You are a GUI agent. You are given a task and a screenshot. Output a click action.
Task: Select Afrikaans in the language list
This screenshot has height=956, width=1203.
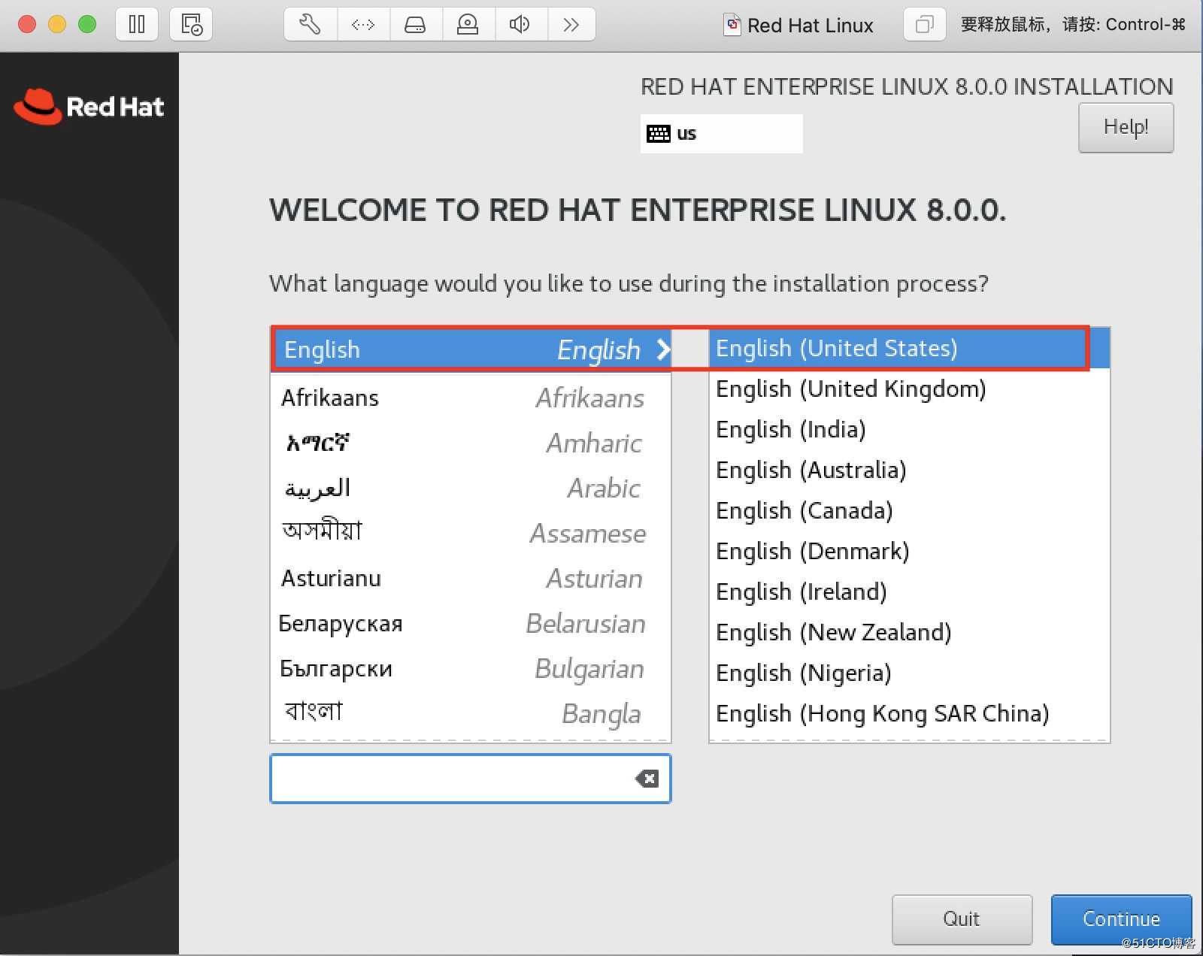[x=471, y=398]
